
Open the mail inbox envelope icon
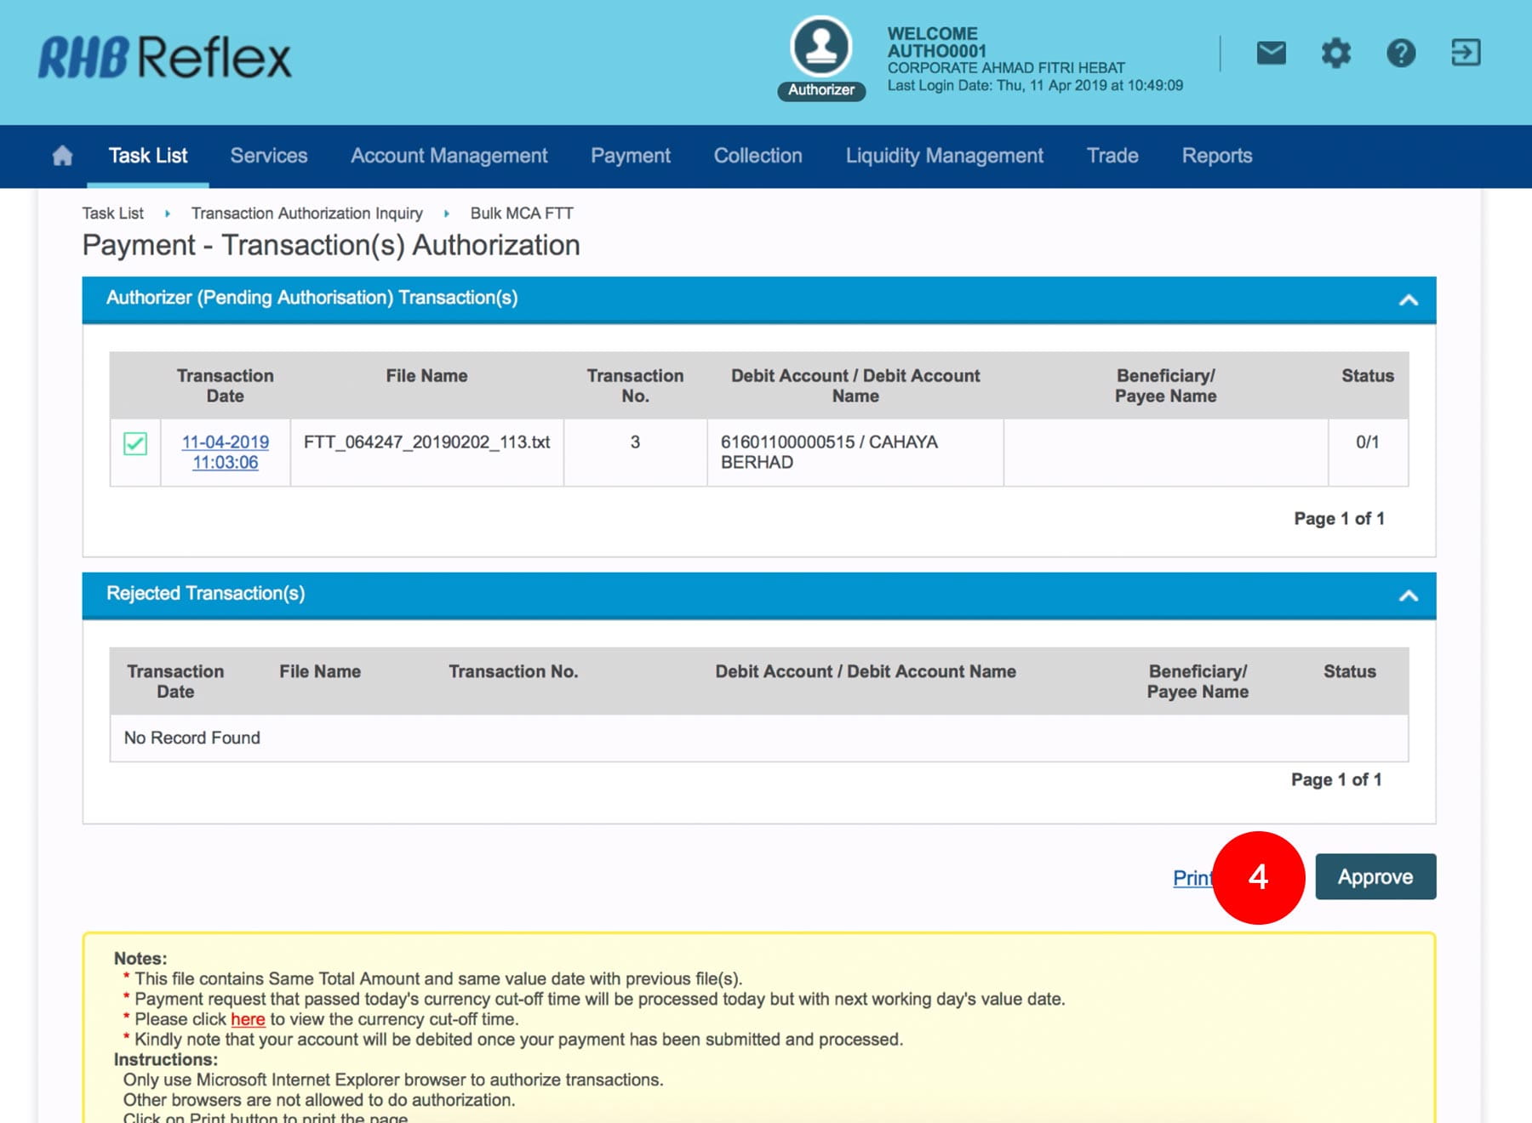1271,53
